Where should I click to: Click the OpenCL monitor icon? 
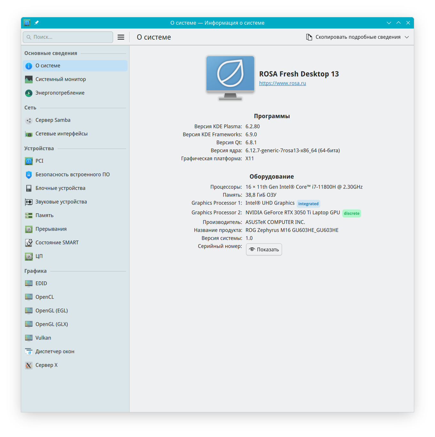tap(29, 297)
